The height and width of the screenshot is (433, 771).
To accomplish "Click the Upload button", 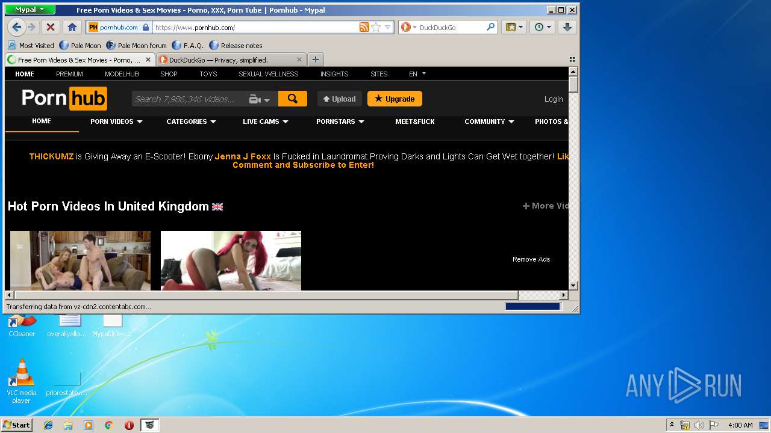I will [340, 99].
